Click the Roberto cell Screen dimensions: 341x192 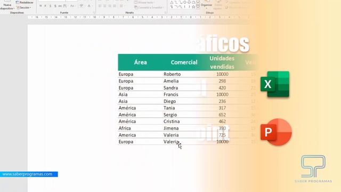click(x=172, y=74)
